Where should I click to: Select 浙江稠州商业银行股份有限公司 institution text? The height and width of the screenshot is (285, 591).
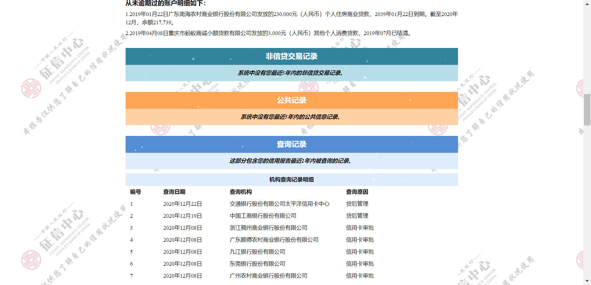268,228
